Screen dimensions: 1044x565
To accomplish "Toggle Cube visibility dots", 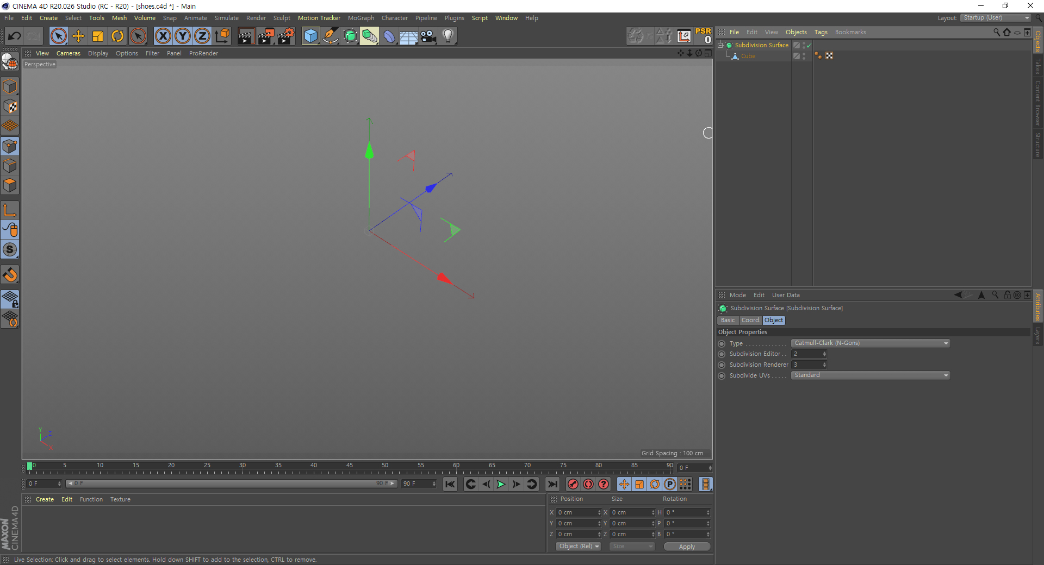I will pyautogui.click(x=804, y=56).
